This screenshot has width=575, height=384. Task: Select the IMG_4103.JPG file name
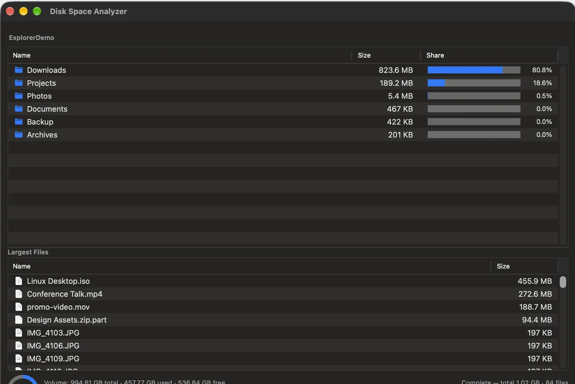pyautogui.click(x=53, y=333)
